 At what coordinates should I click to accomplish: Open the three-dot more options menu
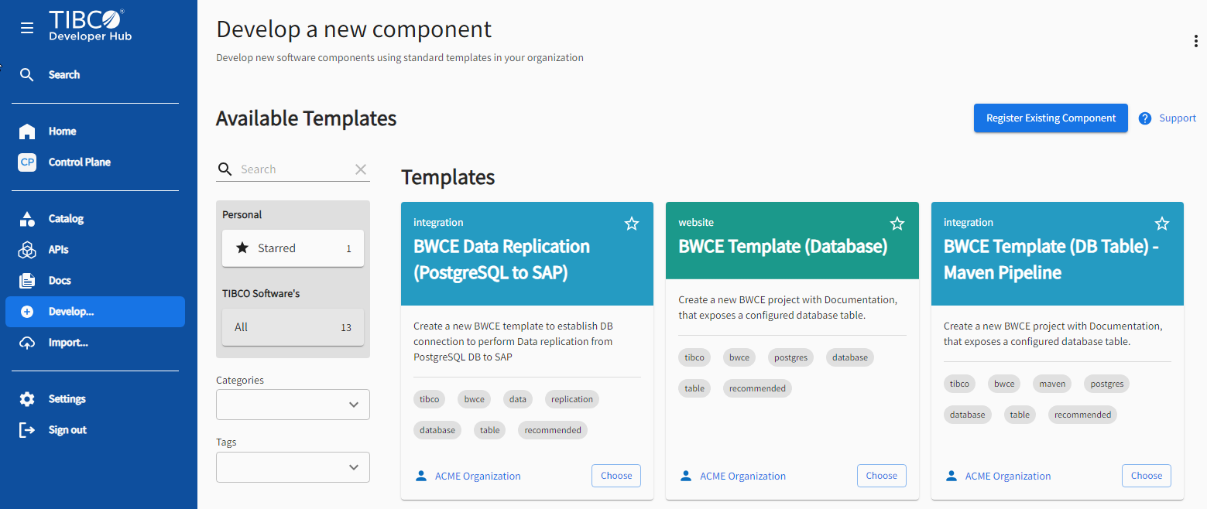(x=1195, y=42)
